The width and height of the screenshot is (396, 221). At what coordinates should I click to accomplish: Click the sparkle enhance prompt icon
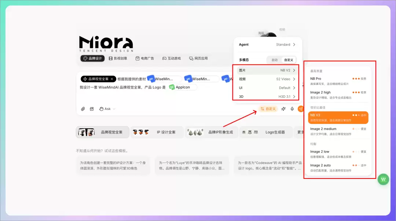[283, 109]
